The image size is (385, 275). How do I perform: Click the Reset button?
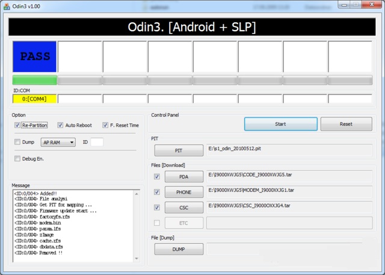pos(346,124)
